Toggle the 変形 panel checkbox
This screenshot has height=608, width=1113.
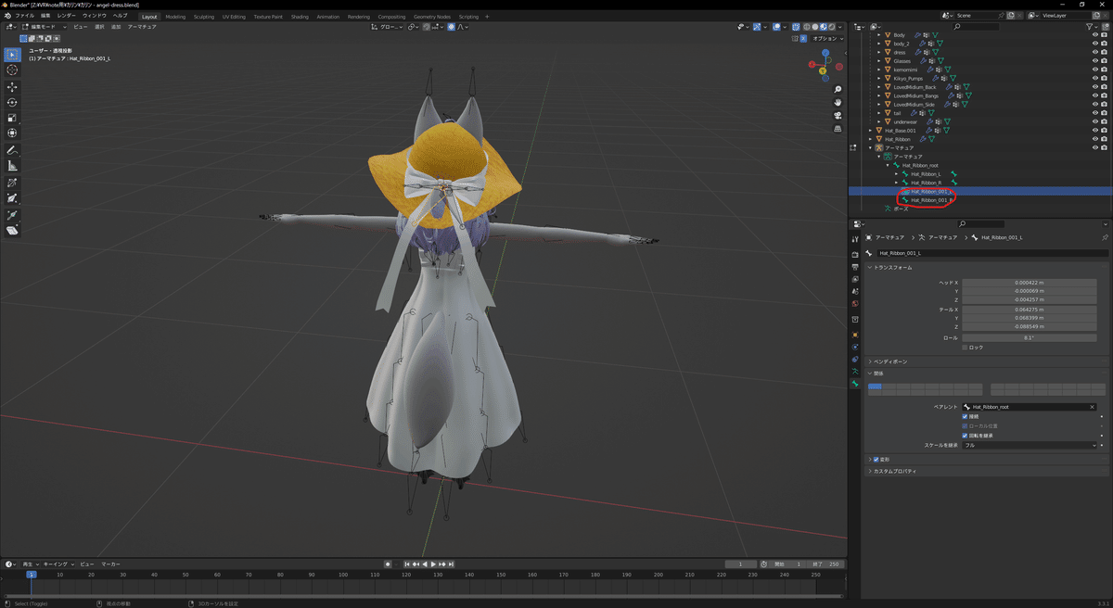(876, 459)
